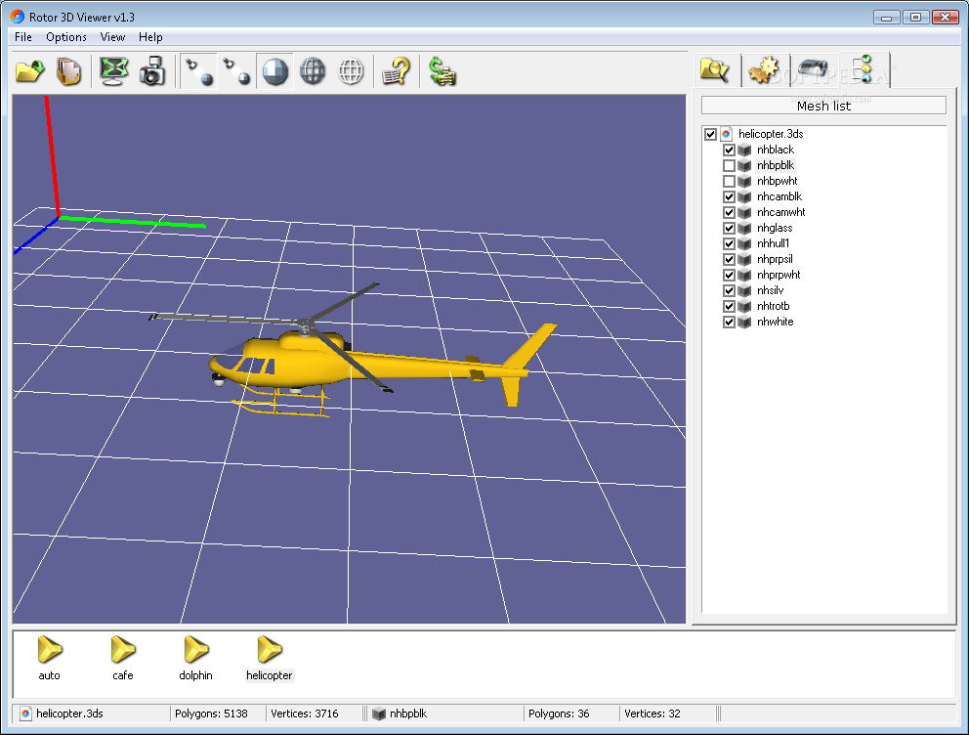Enable the nhbpwht mesh checkbox
Viewport: 969px width, 735px height.
click(x=730, y=181)
